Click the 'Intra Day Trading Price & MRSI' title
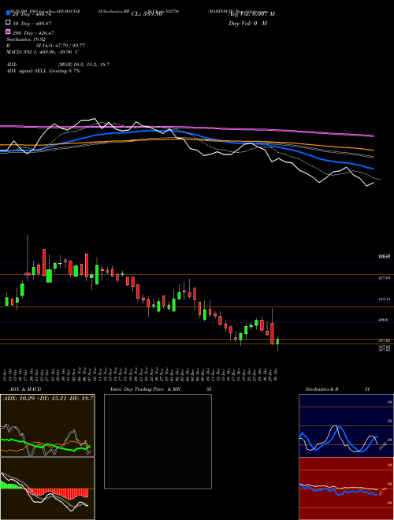Screen dimensions: 394x520 [x=162, y=389]
